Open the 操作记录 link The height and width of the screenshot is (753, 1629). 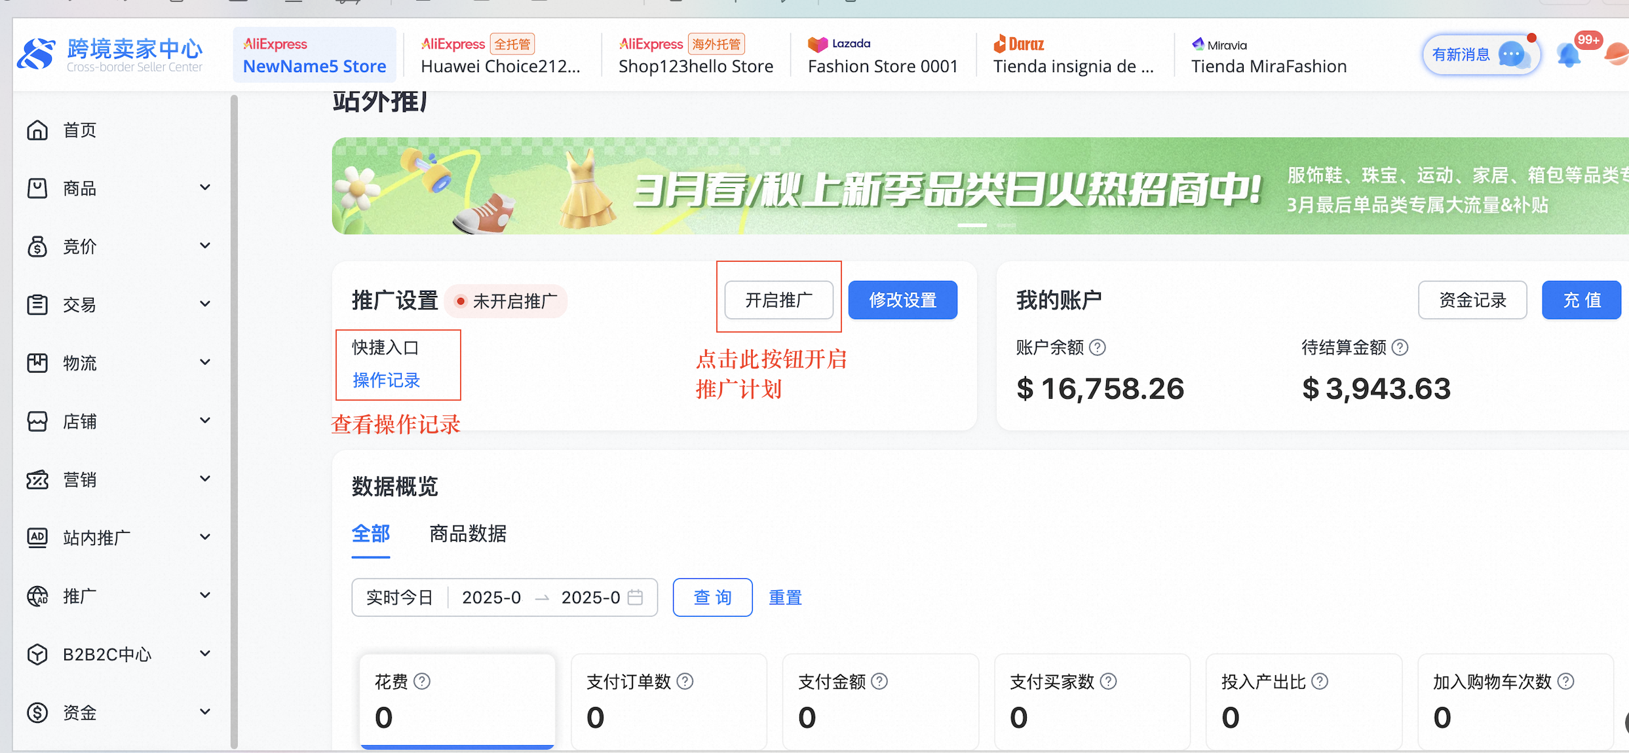click(x=387, y=380)
